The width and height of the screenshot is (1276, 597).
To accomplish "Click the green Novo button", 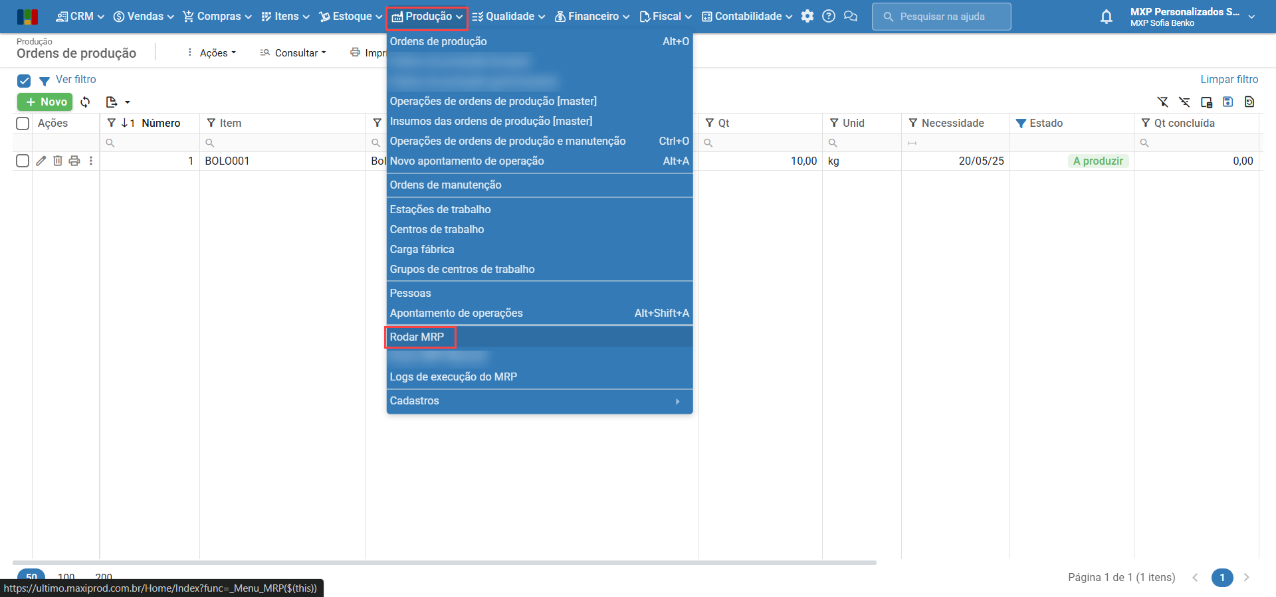I will point(45,102).
